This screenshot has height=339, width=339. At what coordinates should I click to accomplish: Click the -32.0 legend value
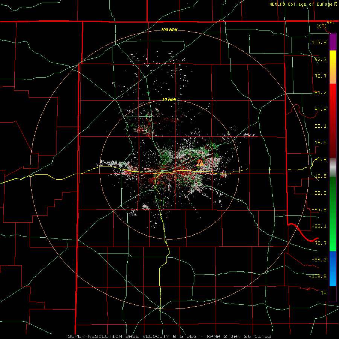tap(319, 193)
